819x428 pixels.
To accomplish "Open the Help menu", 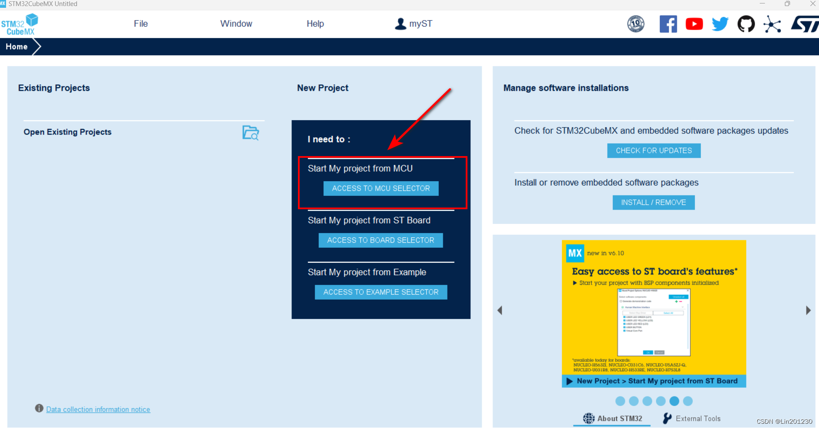I will pyautogui.click(x=315, y=24).
